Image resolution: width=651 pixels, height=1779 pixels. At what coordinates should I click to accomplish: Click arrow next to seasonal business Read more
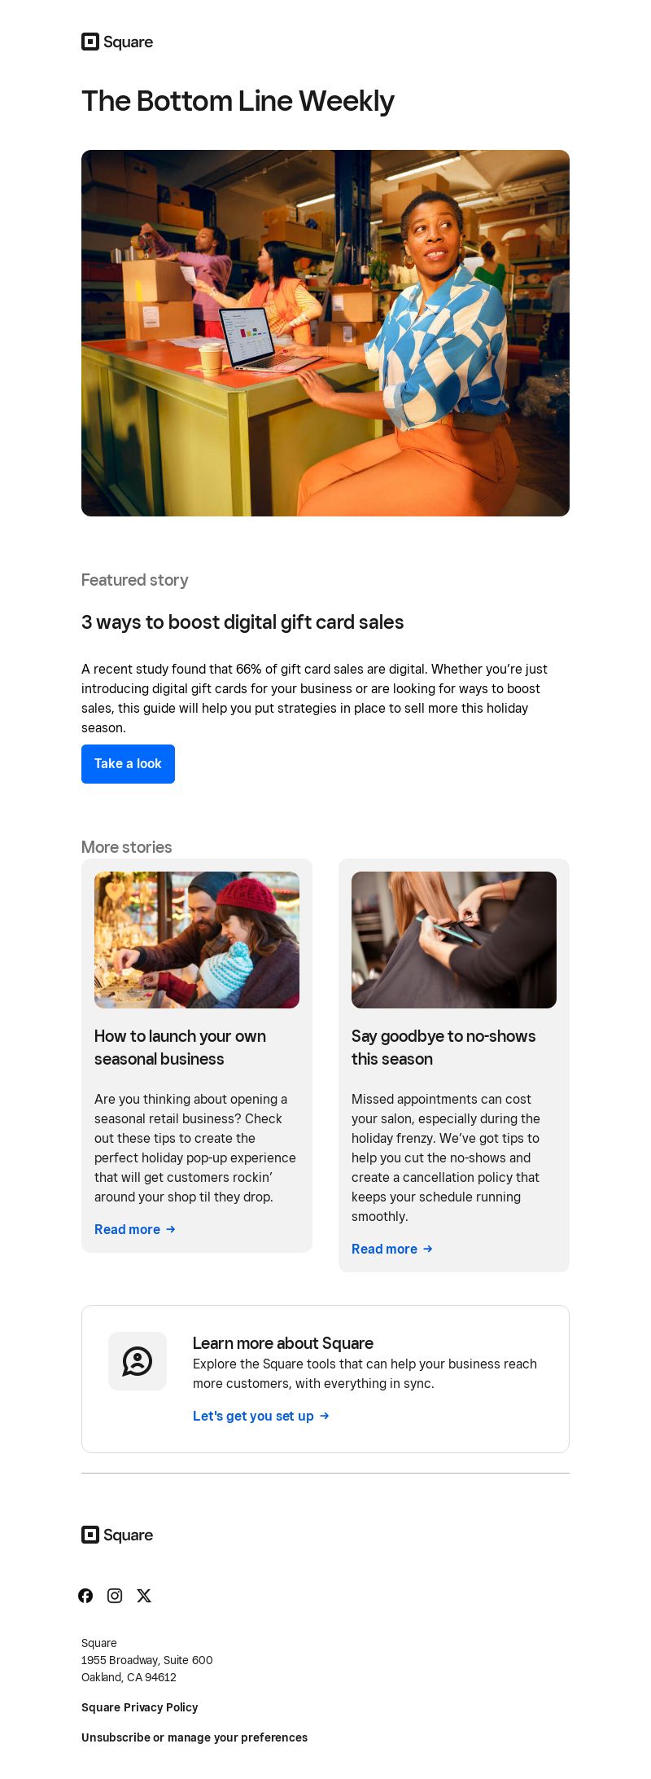point(171,1229)
